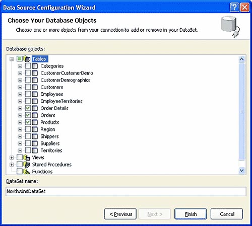Click the Views folder icon

27,158
